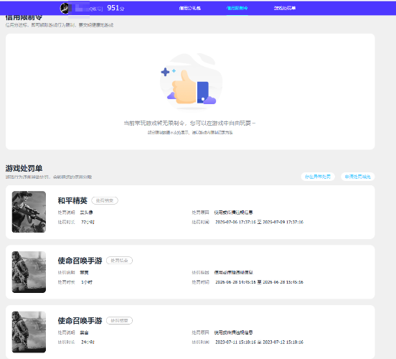The height and width of the screenshot is (359, 396).
Task: Click the 存在异常处罚 button
Action: click(318, 177)
